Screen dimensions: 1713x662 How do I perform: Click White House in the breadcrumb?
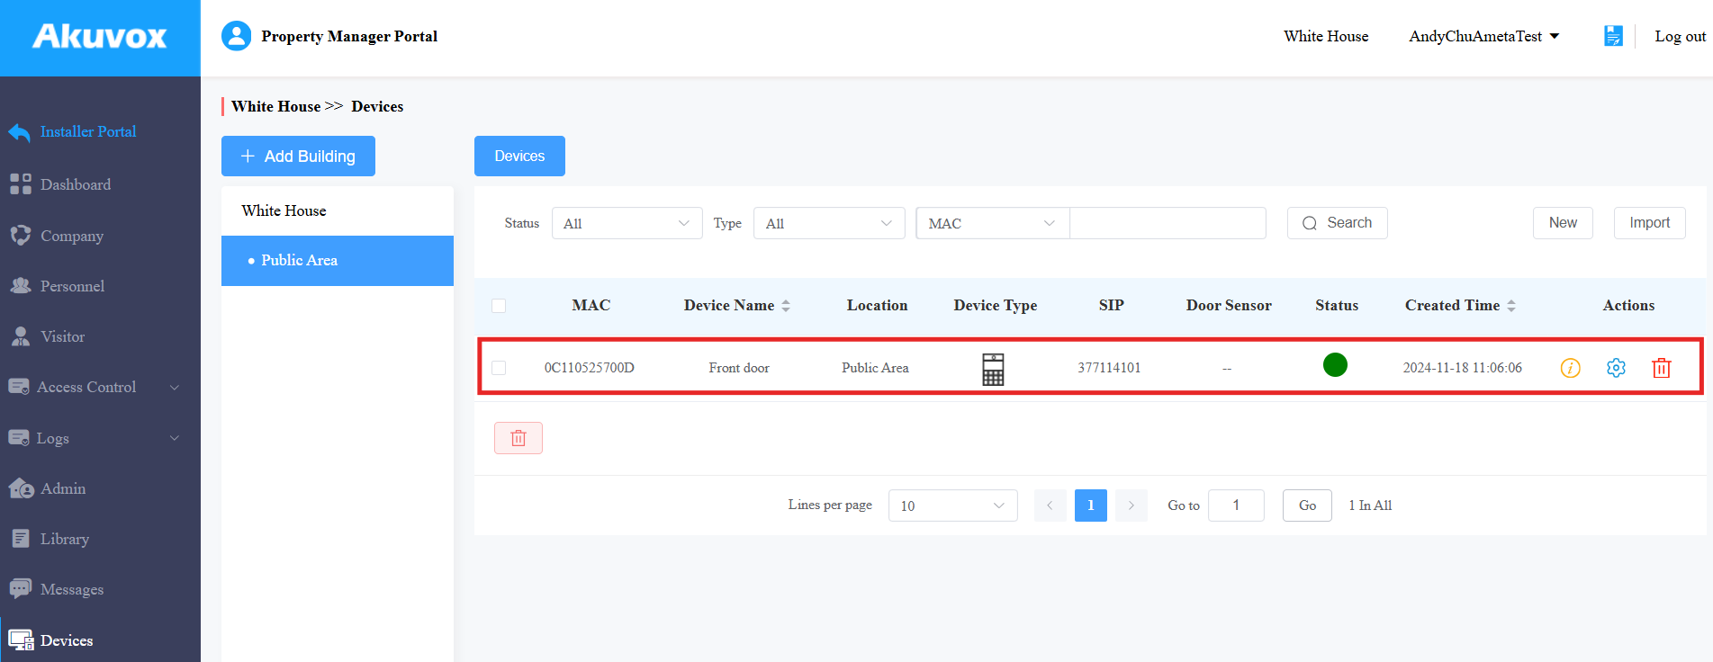(x=275, y=106)
